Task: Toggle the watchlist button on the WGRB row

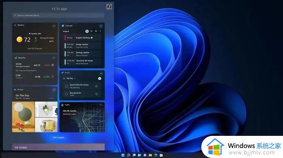Action: tap(53, 65)
